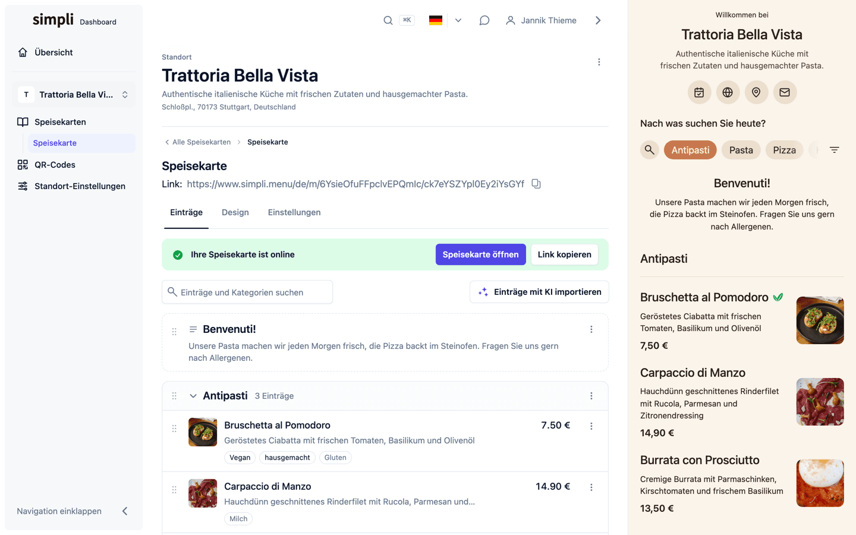856x535 pixels.
Task: Click the German flag language icon
Action: coord(436,20)
